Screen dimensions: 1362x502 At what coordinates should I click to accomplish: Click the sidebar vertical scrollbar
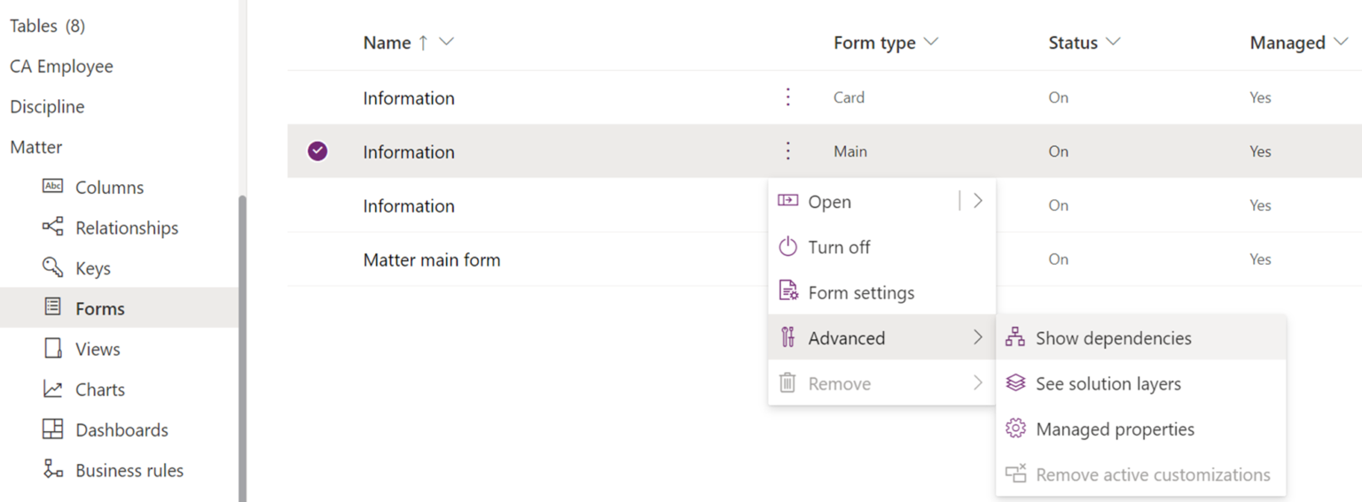(242, 345)
